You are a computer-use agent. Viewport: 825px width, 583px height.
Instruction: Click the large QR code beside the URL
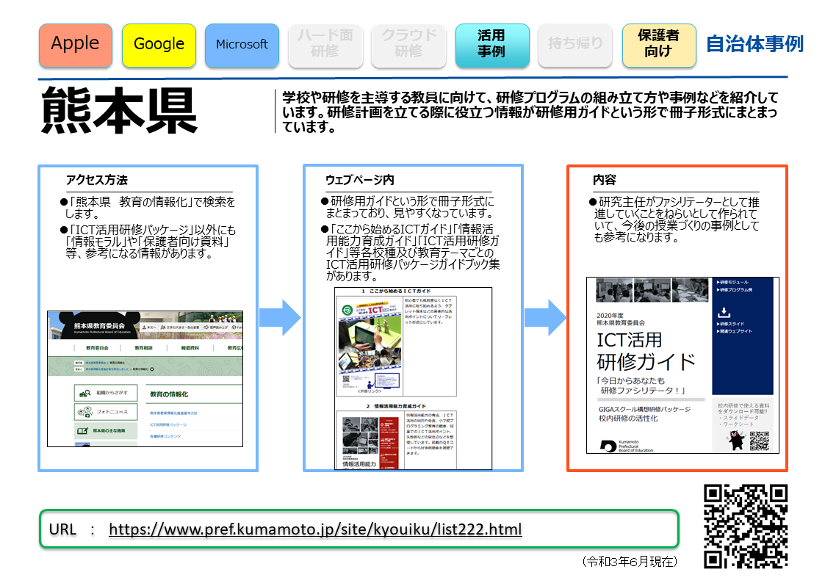(746, 526)
